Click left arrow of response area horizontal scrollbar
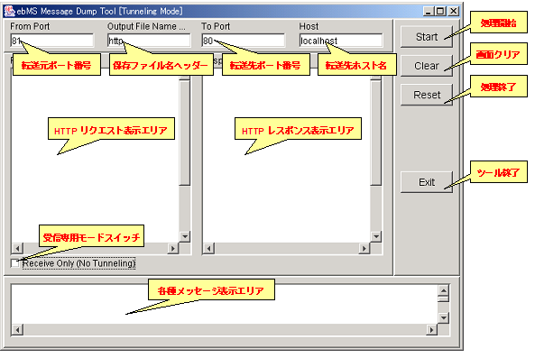The height and width of the screenshot is (358, 535). pyautogui.click(x=208, y=248)
